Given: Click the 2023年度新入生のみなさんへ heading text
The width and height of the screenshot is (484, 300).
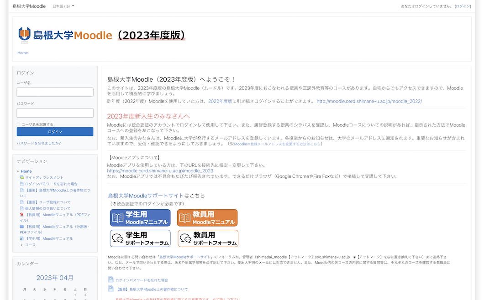Looking at the screenshot, I should (x=148, y=116).
